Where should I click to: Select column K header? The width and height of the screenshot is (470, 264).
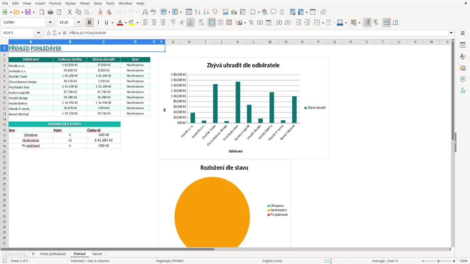237,42
